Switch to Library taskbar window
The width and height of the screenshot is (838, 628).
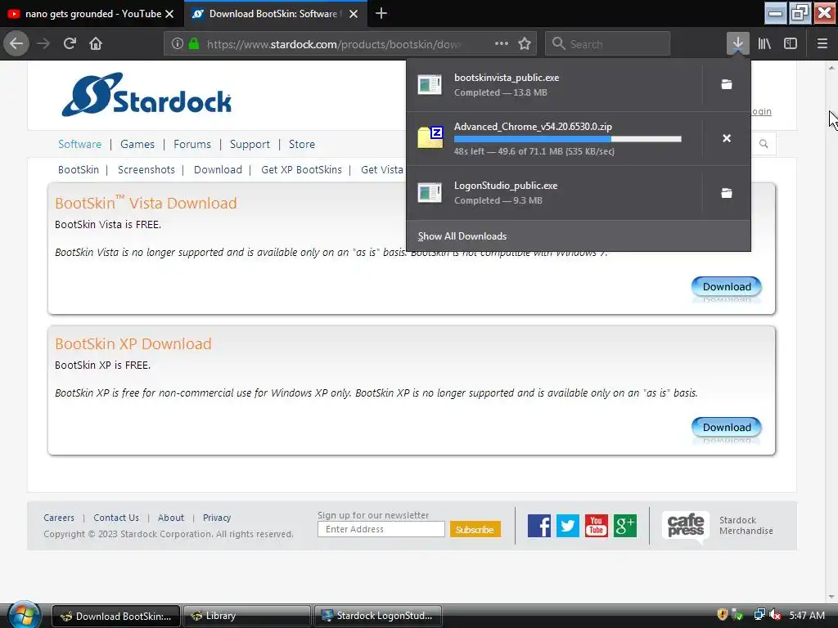(247, 616)
